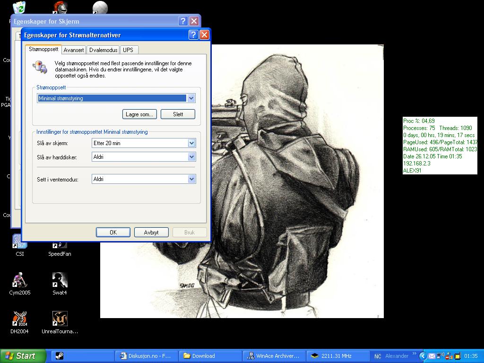This screenshot has height=363, width=484.
Task: Click the wireless network tray icon
Action: (x=440, y=356)
